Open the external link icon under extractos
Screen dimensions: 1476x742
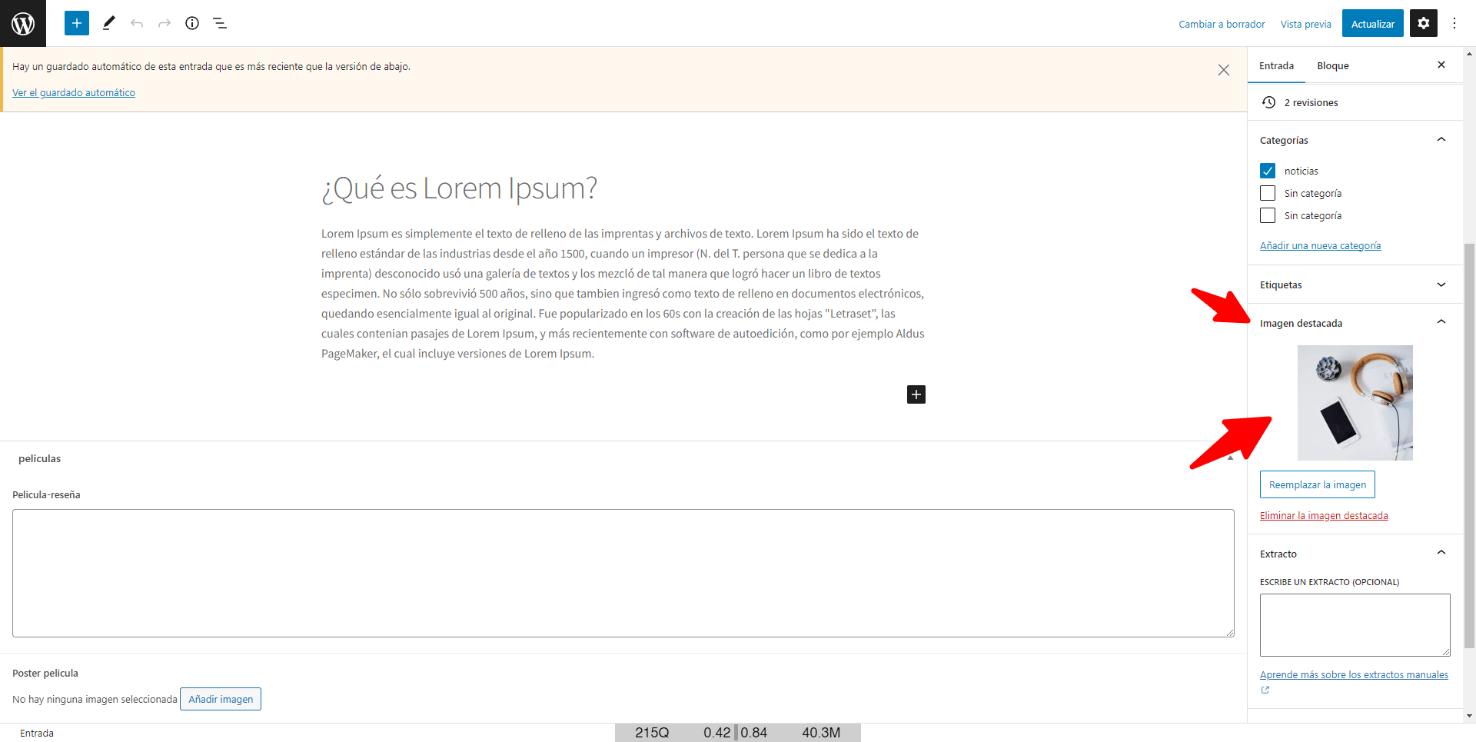click(1265, 690)
